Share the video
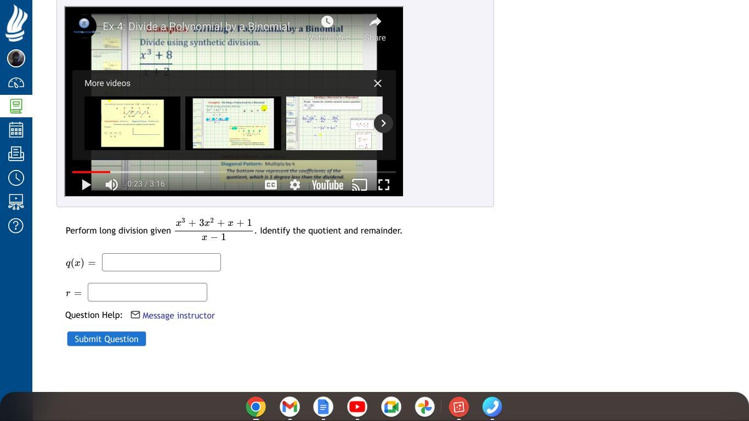 [375, 29]
